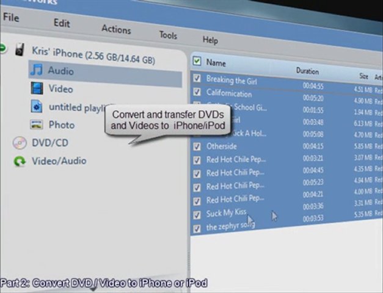Click the DVD/CD disc icon
The image size is (383, 293).
[21, 143]
